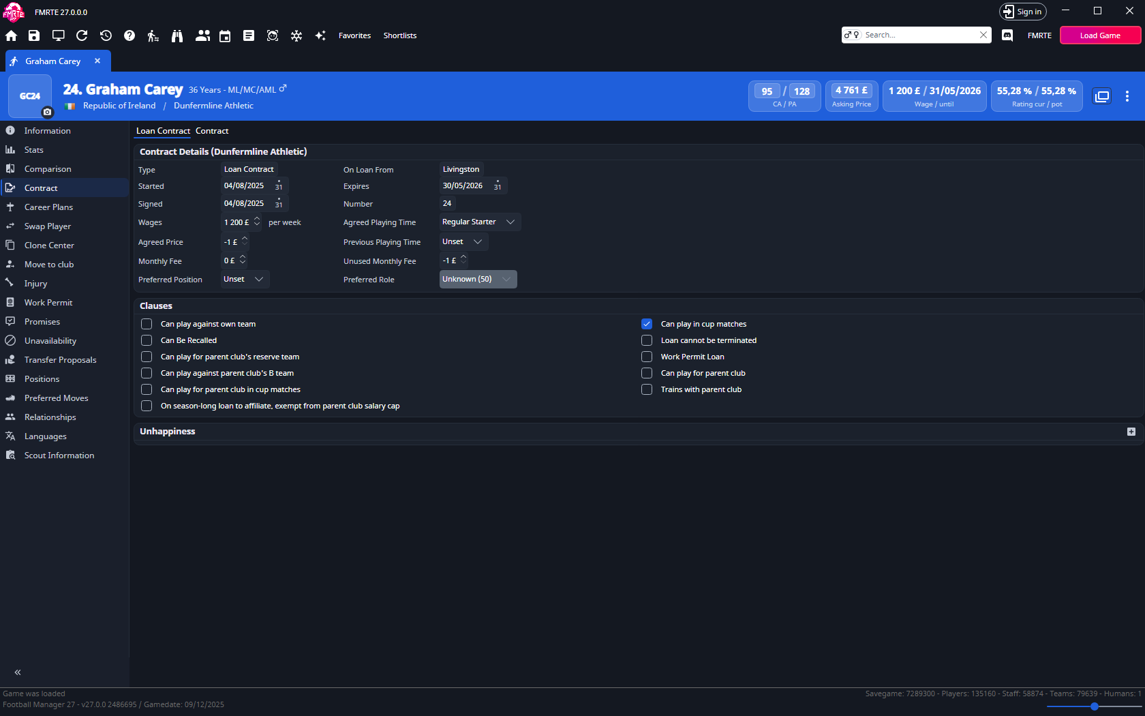Click the Wages value stepper
1145x716 pixels.
pos(257,222)
